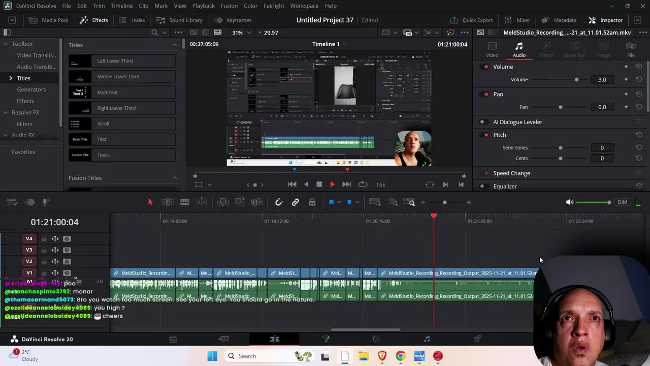Switch Inspector to the File tab
The width and height of the screenshot is (650, 366).
click(631, 50)
